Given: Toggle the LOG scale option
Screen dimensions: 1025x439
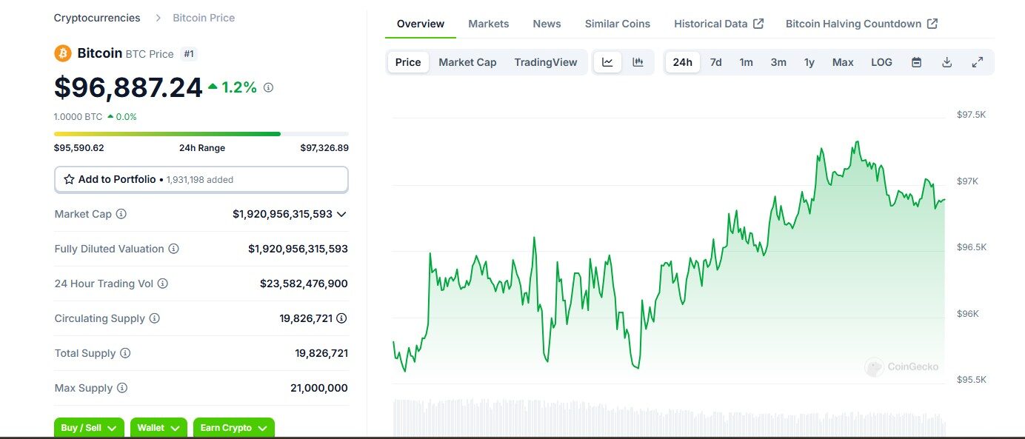Looking at the screenshot, I should pos(881,62).
